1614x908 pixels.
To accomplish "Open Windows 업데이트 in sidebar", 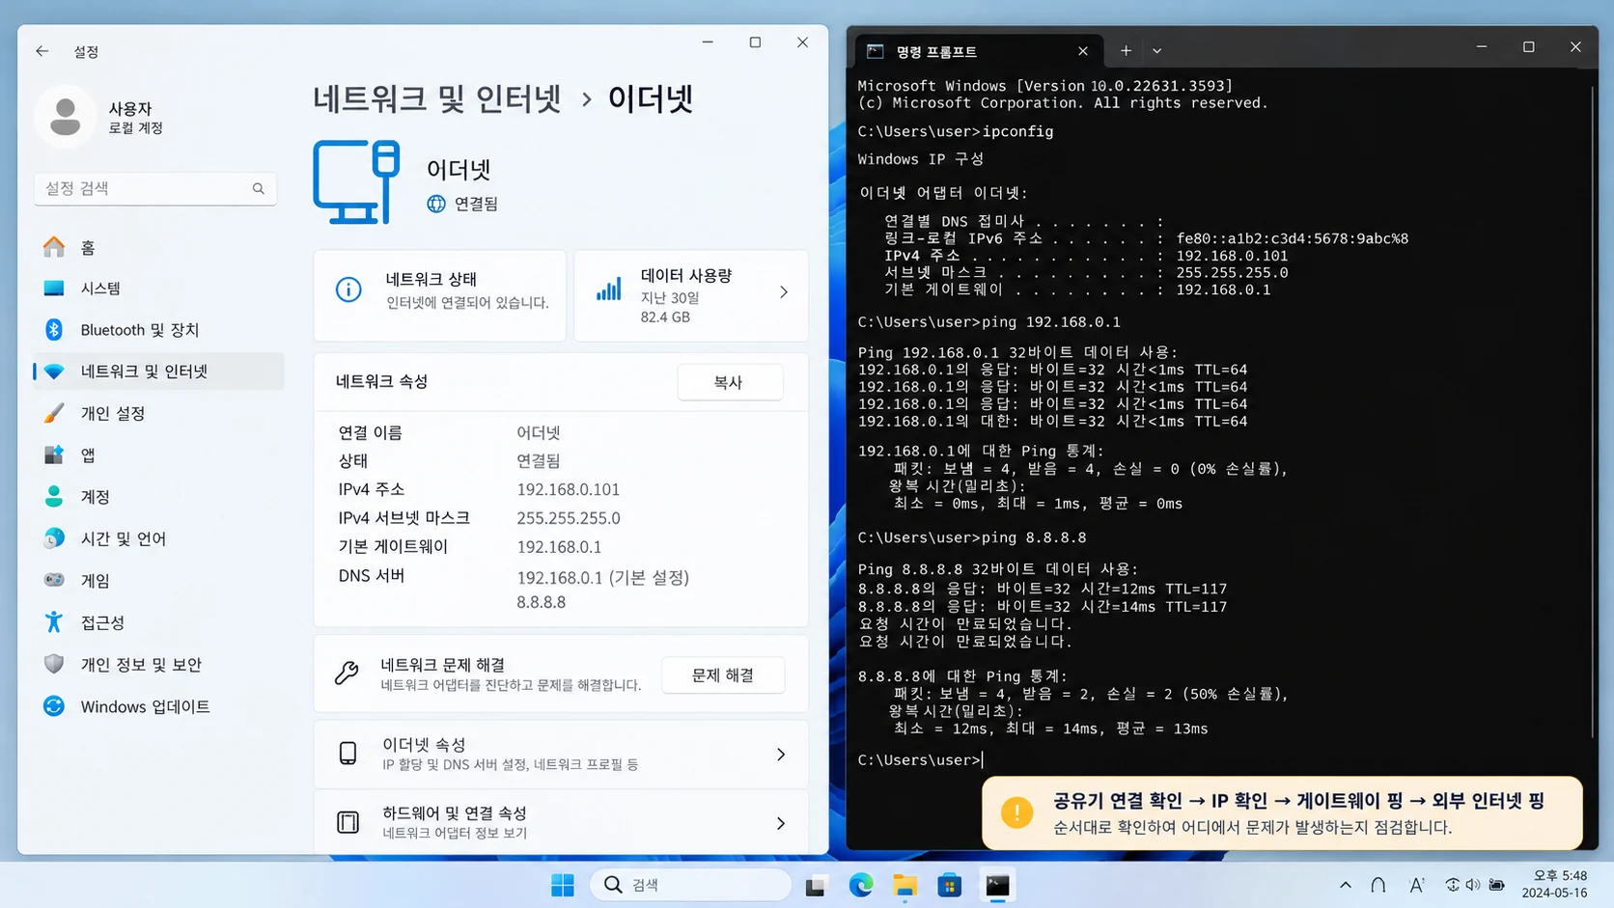I will [159, 706].
